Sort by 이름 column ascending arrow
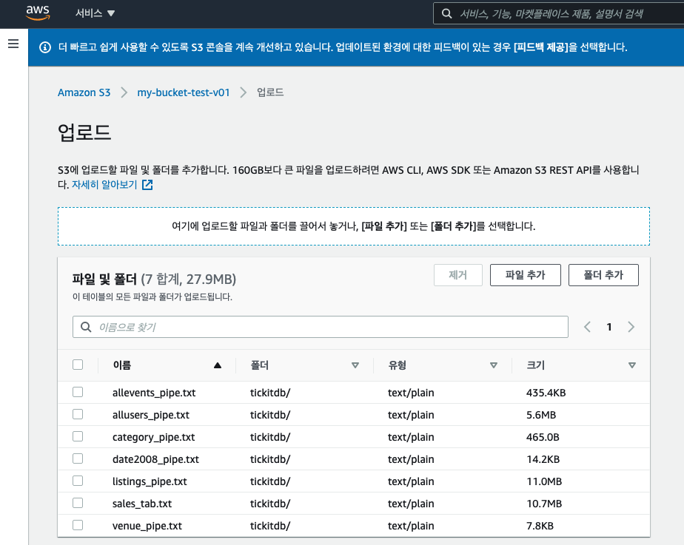The height and width of the screenshot is (545, 684). (218, 365)
